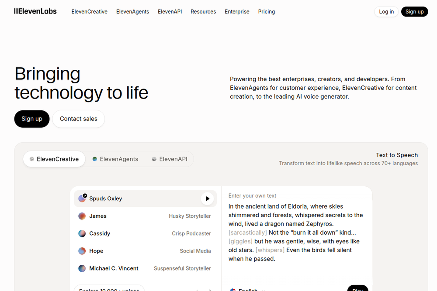Click the Log in button
The height and width of the screenshot is (291, 437).
[386, 12]
